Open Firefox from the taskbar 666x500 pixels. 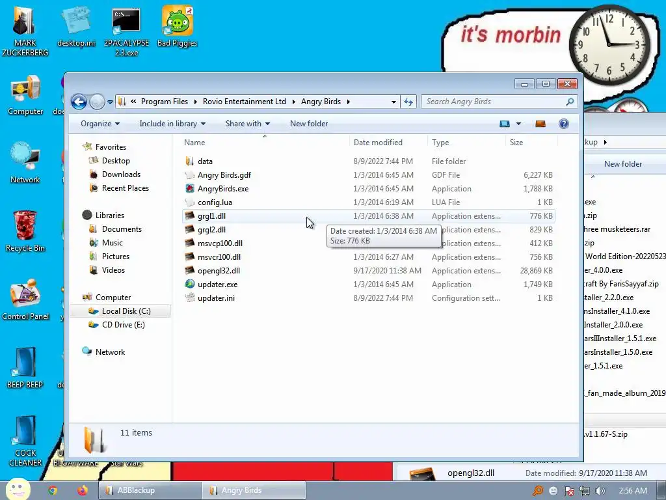coord(83,490)
